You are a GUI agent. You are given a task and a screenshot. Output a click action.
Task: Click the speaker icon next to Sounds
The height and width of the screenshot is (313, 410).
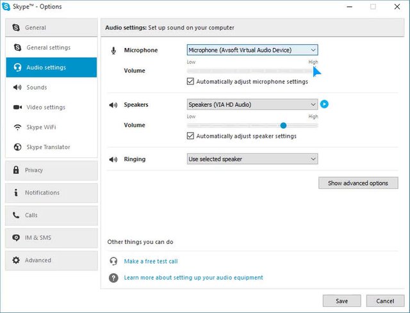(x=17, y=87)
